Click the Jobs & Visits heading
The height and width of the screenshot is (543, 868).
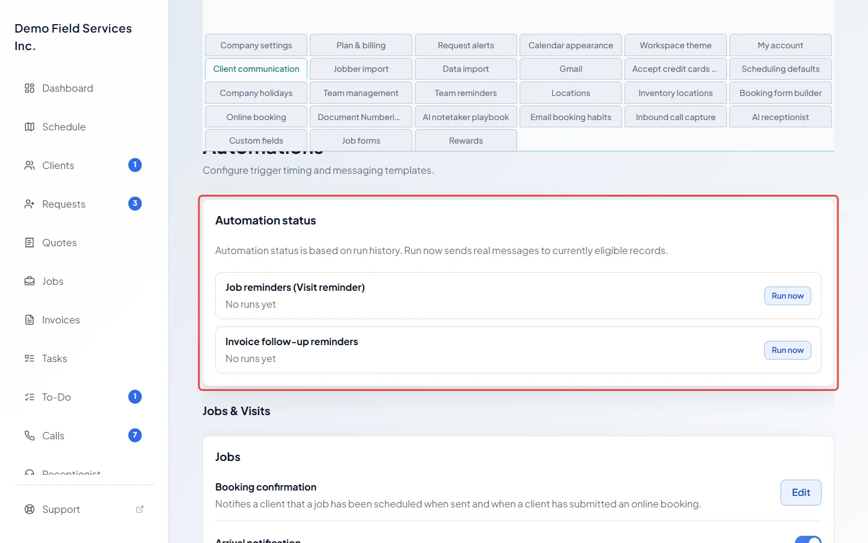pyautogui.click(x=236, y=411)
